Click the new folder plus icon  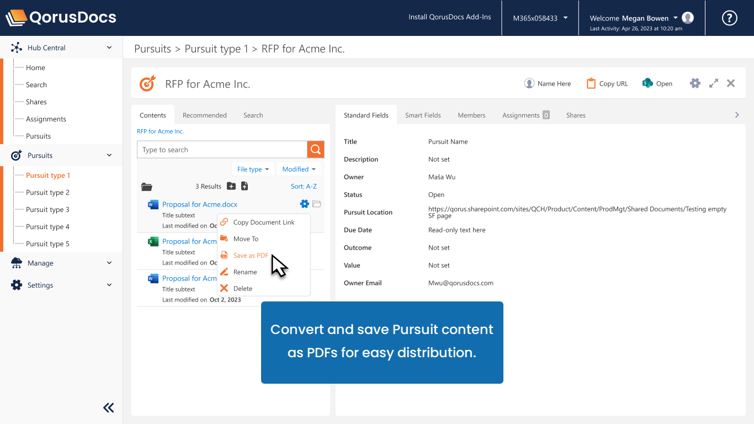click(231, 186)
